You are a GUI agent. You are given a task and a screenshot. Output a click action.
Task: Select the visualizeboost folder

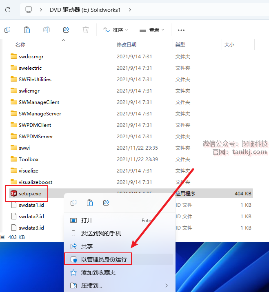pyautogui.click(x=31, y=182)
